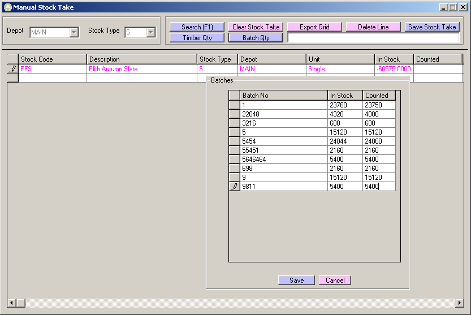471x315 pixels.
Task: Select the row header for batch 5454
Action: [x=234, y=141]
